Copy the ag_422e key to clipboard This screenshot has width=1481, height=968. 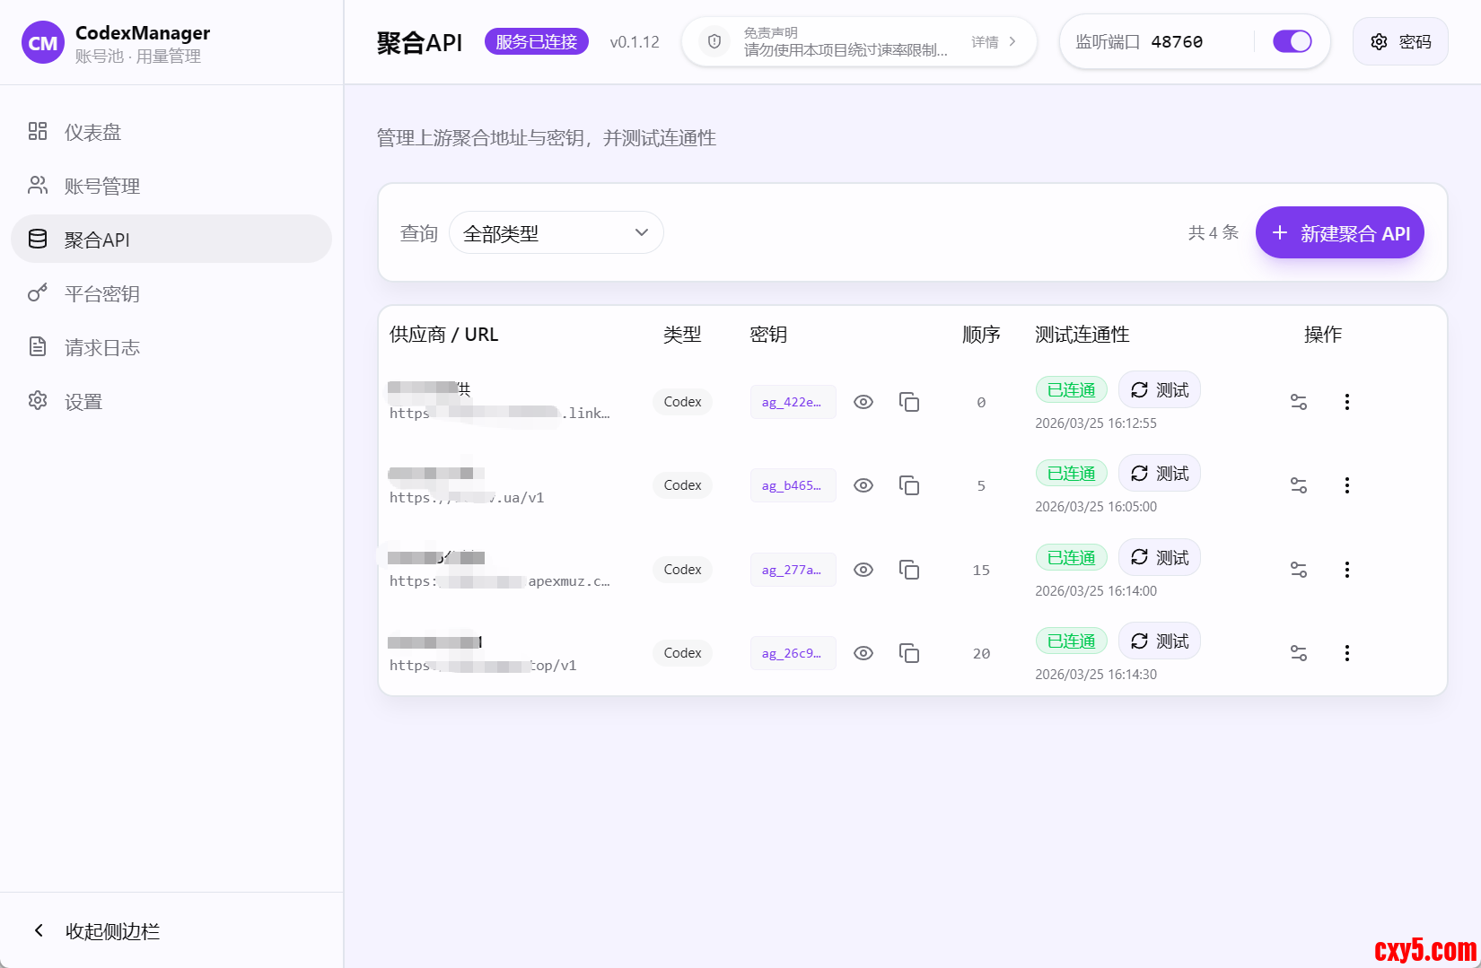pos(909,402)
